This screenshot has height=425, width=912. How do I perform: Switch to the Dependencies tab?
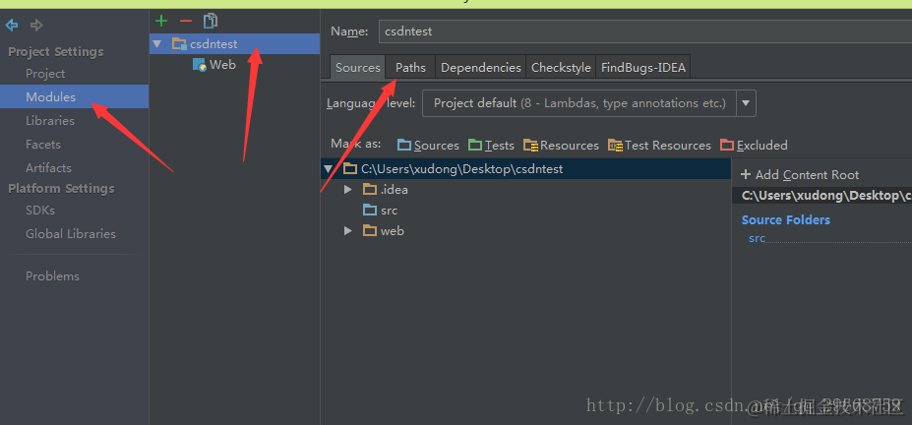[481, 68]
